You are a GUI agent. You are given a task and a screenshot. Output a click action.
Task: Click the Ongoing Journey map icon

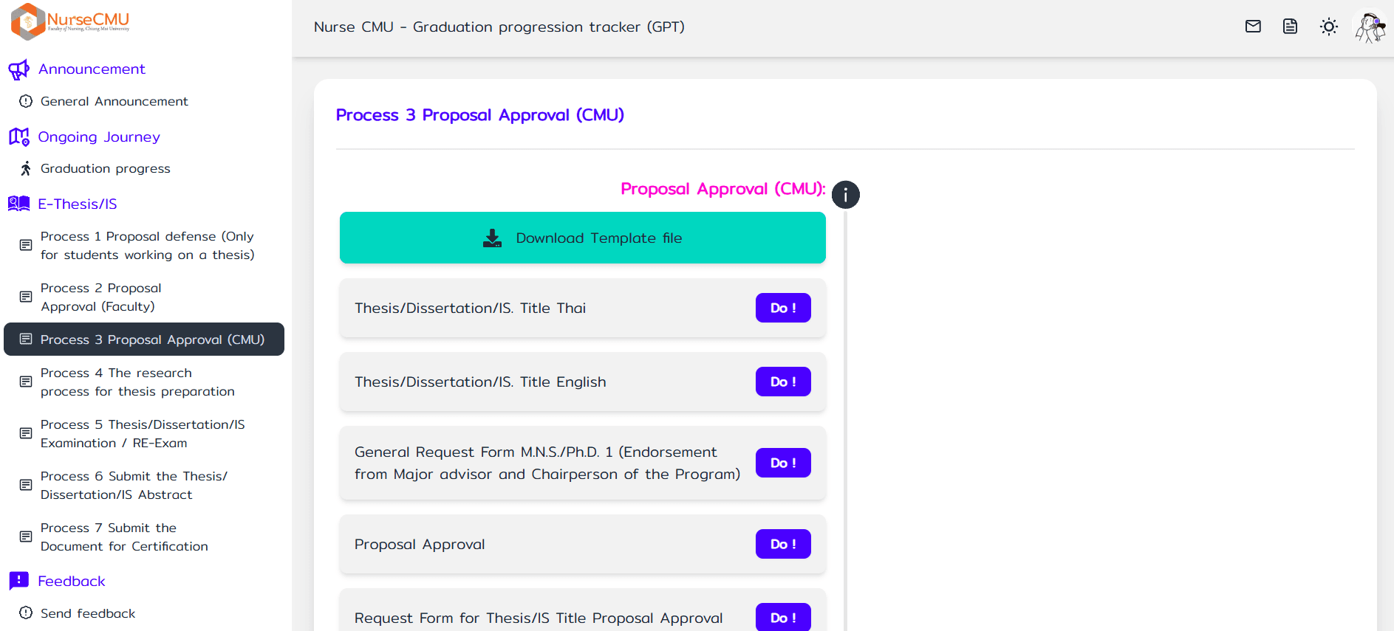[18, 137]
